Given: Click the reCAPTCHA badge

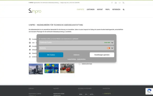Looking at the screenshot, I should tap(149, 91).
